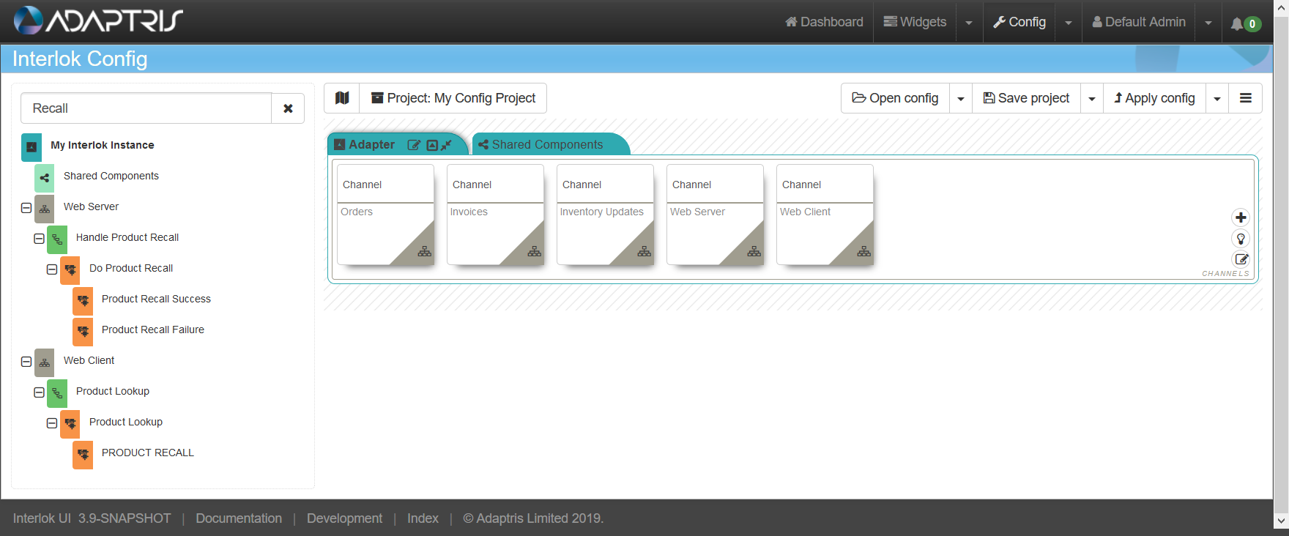Click the Adapter collapse arrows icon
The height and width of the screenshot is (536, 1289).
click(x=446, y=145)
